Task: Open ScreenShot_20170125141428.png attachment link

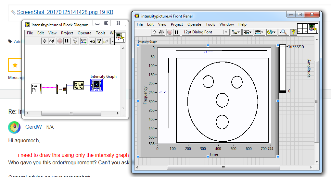Action: click(x=65, y=12)
